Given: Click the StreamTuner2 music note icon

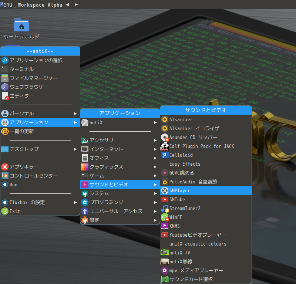Looking at the screenshot, I should (x=165, y=208).
